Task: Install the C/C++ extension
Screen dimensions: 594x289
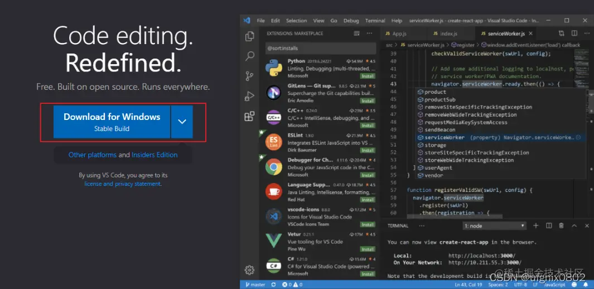Action: click(368, 126)
